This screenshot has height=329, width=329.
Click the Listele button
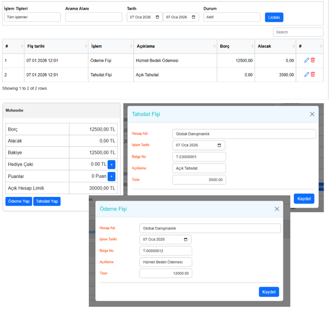tap(274, 17)
